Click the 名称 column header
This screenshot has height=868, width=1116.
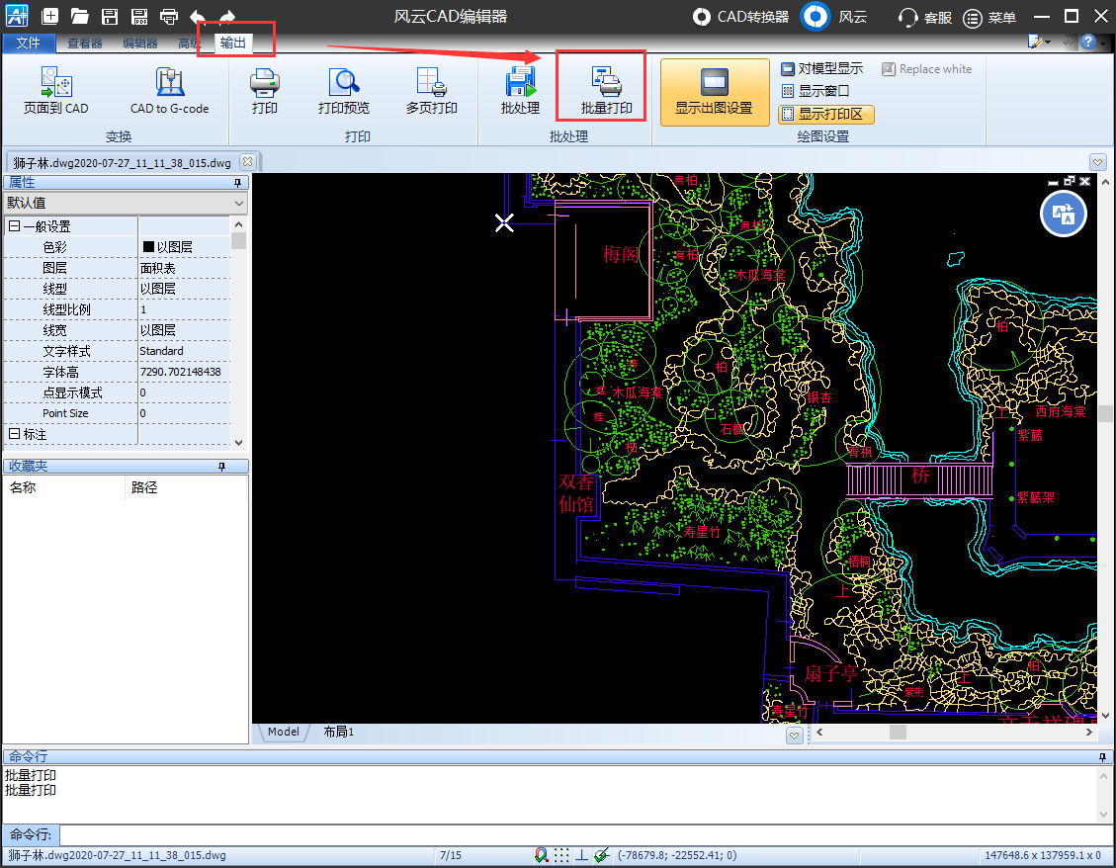[23, 487]
